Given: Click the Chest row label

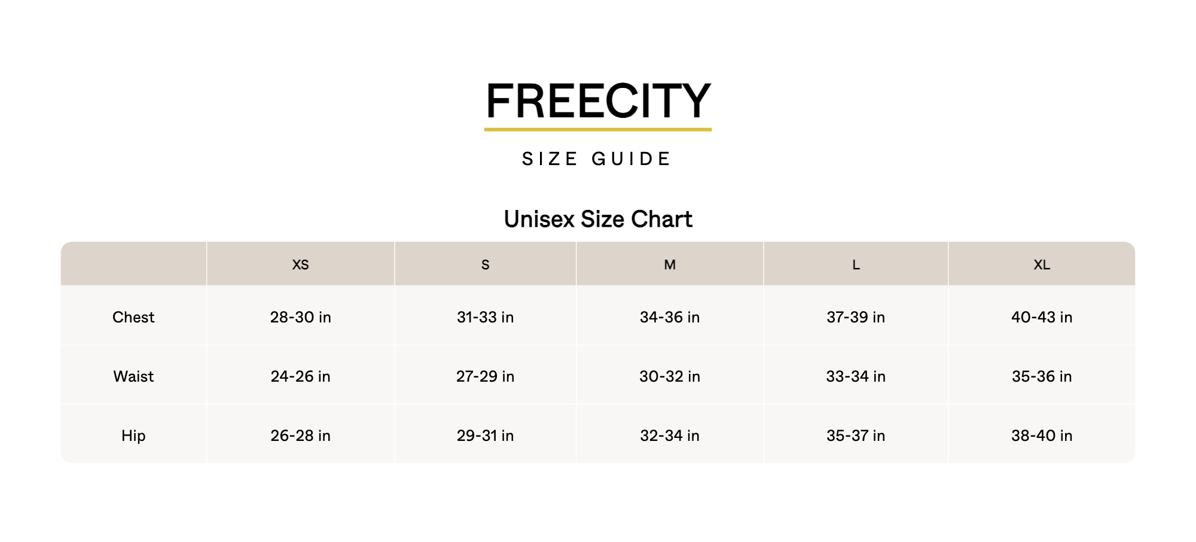Looking at the screenshot, I should tap(133, 317).
